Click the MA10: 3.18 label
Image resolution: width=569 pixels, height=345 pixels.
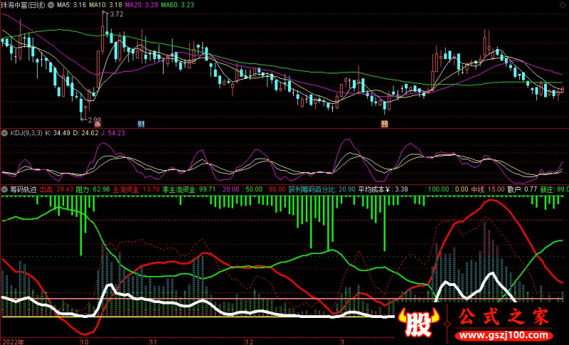[105, 5]
